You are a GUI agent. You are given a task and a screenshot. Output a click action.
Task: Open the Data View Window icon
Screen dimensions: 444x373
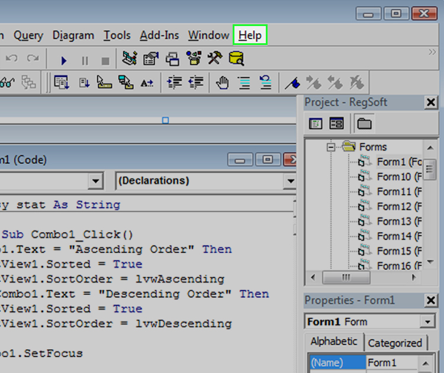point(236,59)
